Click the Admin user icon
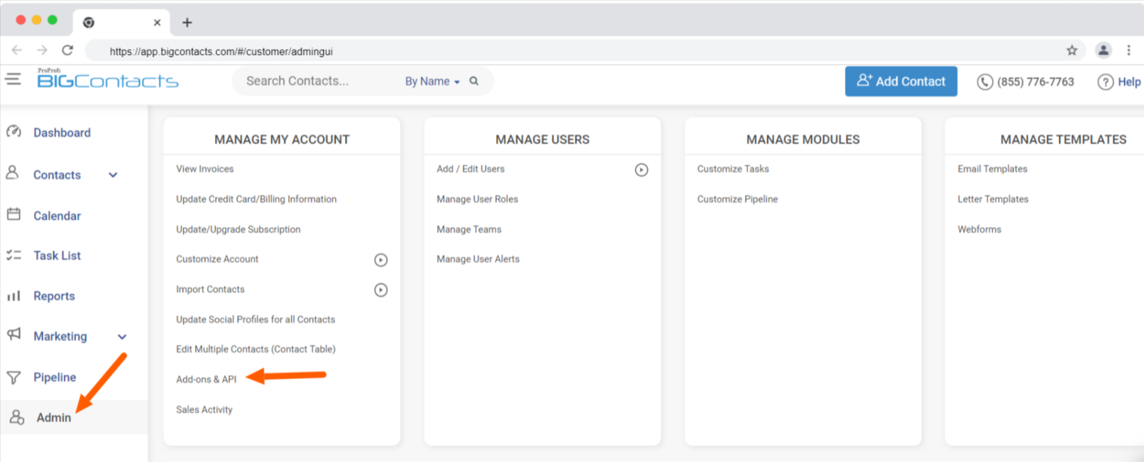The height and width of the screenshot is (462, 1144). pos(17,417)
